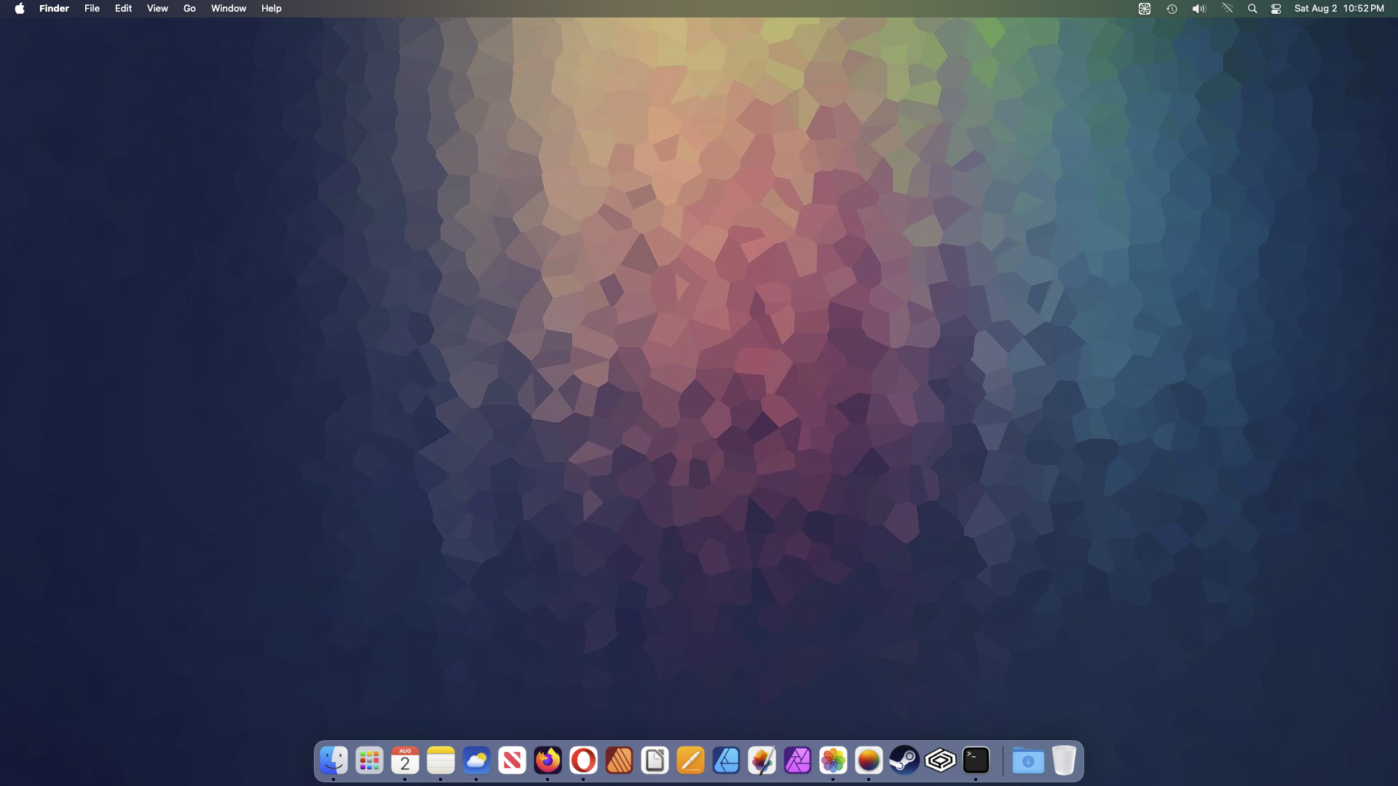Open Launchpad in the dock
Image resolution: width=1398 pixels, height=786 pixels.
pyautogui.click(x=370, y=761)
